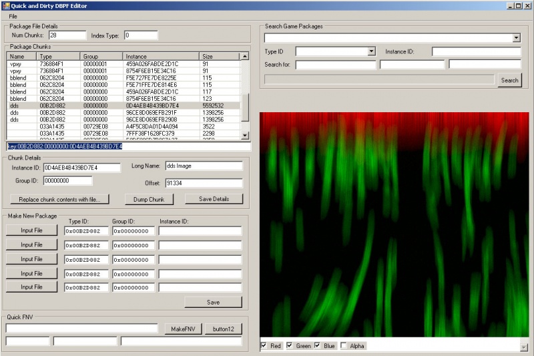Viewport: 534px width, 356px height.
Task: Click the first Input File button
Action: [31, 230]
